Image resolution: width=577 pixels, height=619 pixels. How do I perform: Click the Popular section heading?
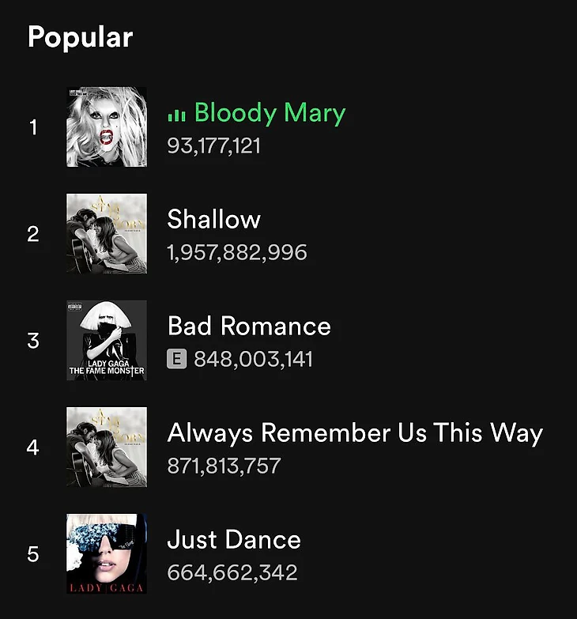pos(80,37)
